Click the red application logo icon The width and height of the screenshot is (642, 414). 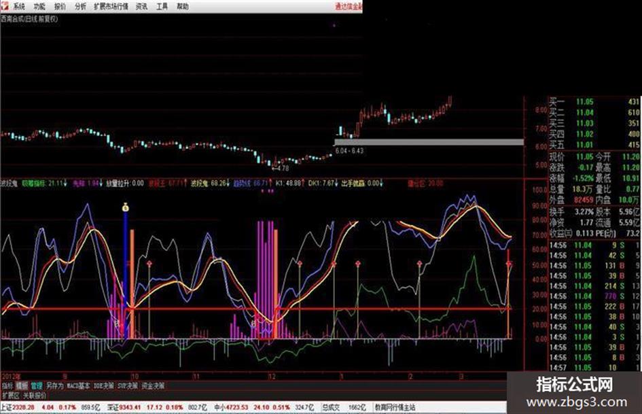pyautogui.click(x=4, y=5)
